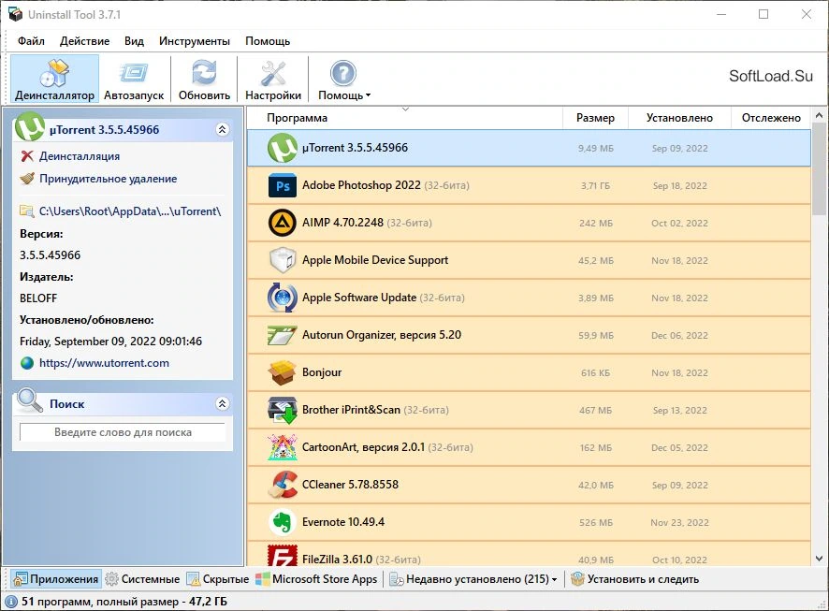Image resolution: width=829 pixels, height=611 pixels.
Task: Switch to the Приложения tab
Action: click(55, 579)
